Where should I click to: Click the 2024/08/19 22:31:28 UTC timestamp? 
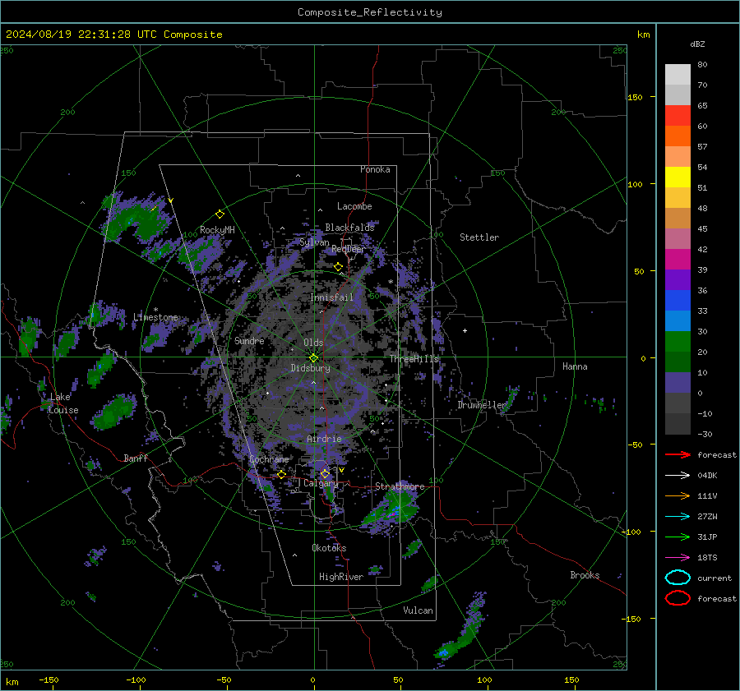(x=81, y=35)
